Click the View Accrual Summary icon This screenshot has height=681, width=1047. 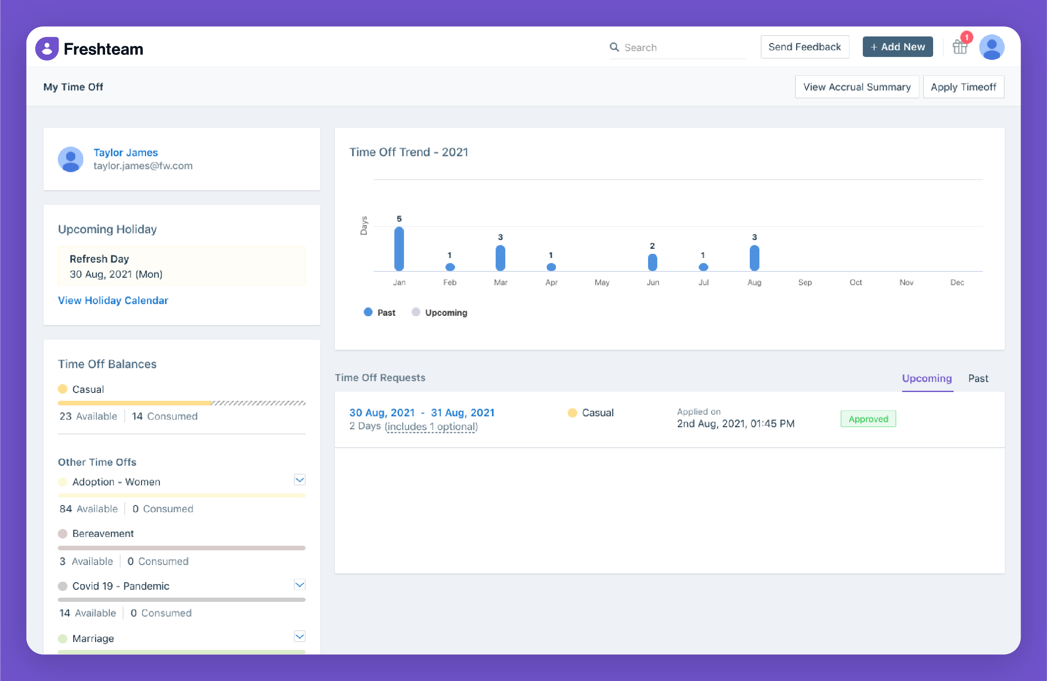pyautogui.click(x=855, y=86)
